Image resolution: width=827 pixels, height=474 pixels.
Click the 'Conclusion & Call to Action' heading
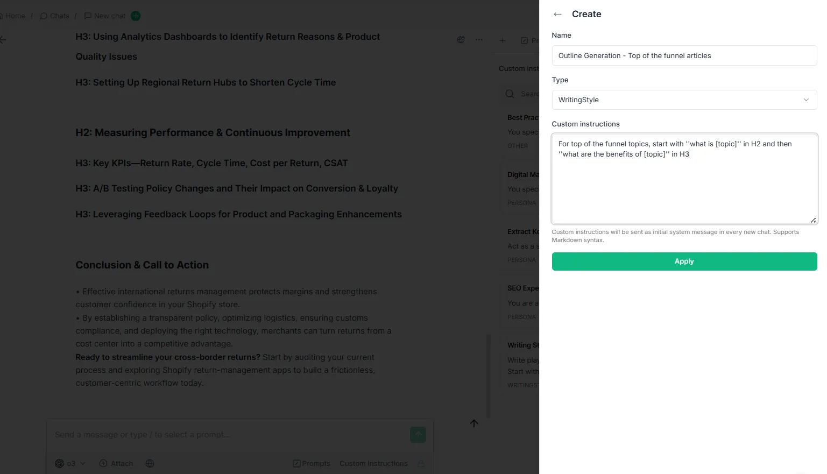pos(142,265)
